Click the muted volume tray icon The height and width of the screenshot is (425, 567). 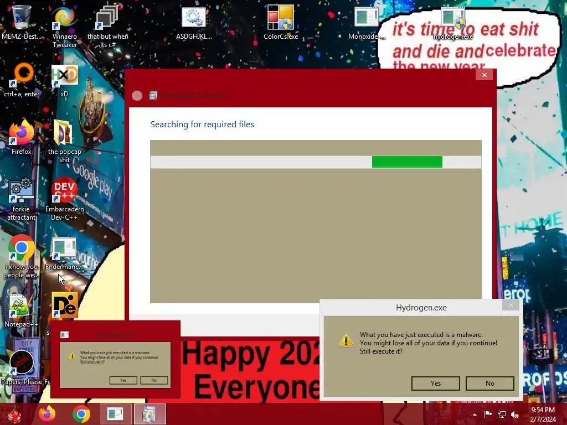click(x=515, y=414)
